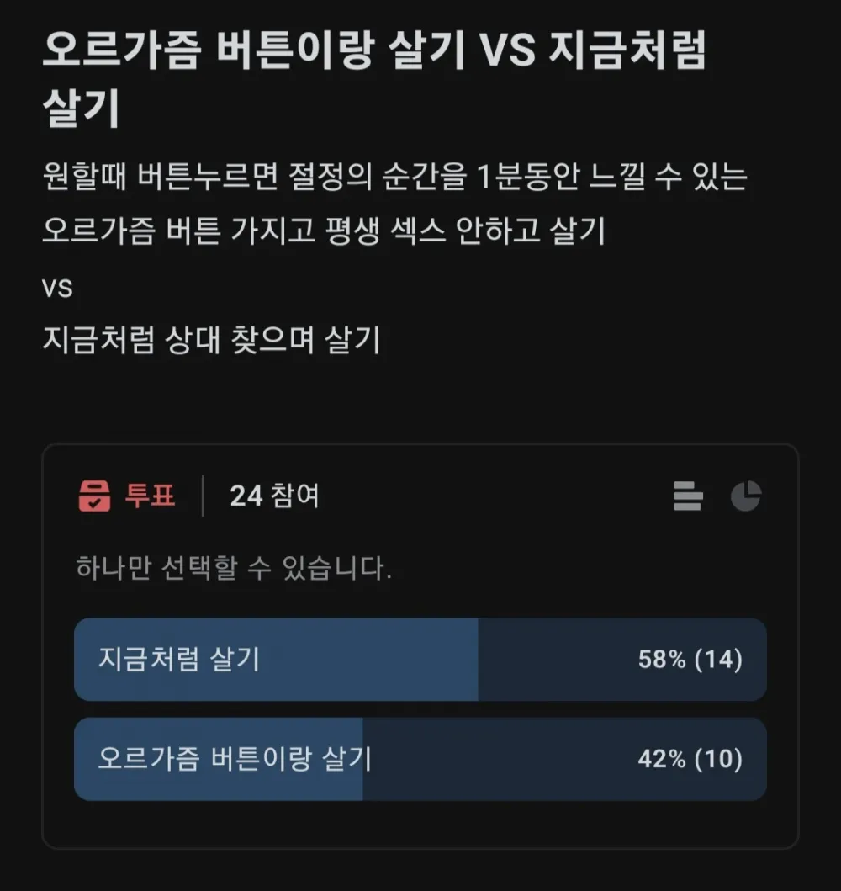Click the empty area below the poll options
Screen dimensions: 841x891
(420, 823)
